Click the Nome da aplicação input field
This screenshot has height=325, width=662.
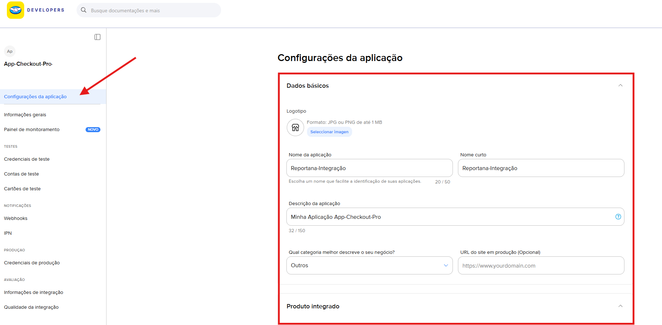tap(369, 168)
